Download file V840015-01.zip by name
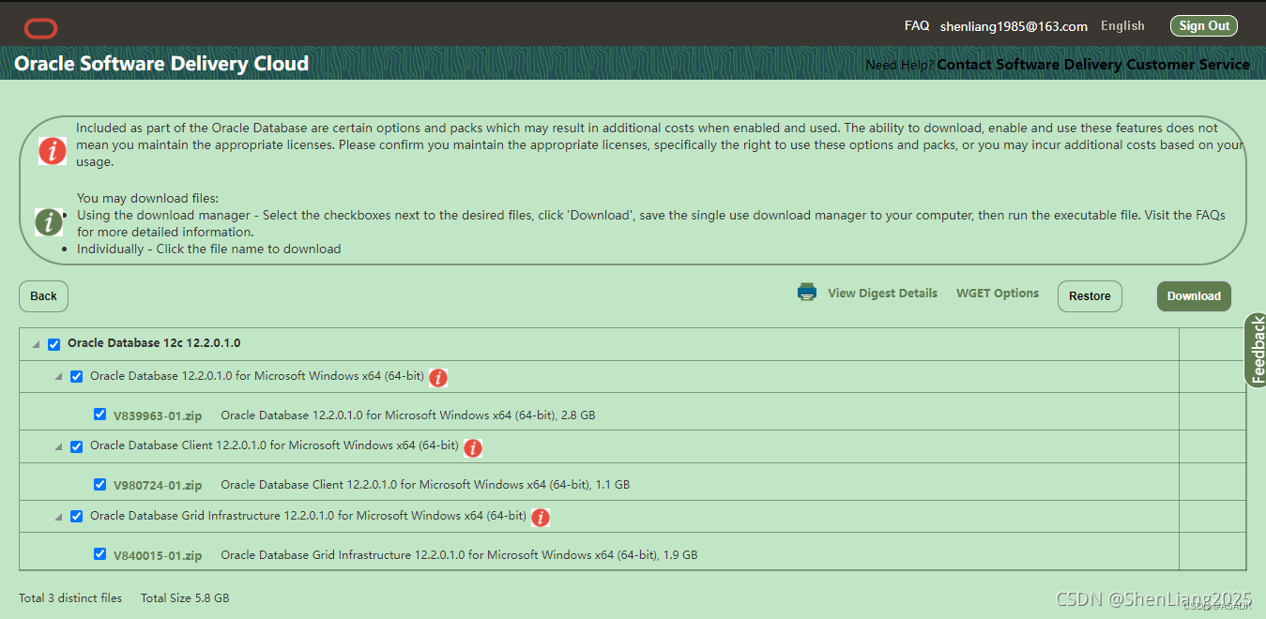This screenshot has width=1266, height=619. pyautogui.click(x=158, y=555)
